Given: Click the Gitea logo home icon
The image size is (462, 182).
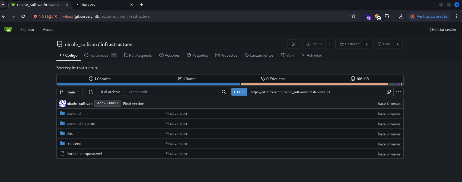Looking at the screenshot, I should point(8,30).
